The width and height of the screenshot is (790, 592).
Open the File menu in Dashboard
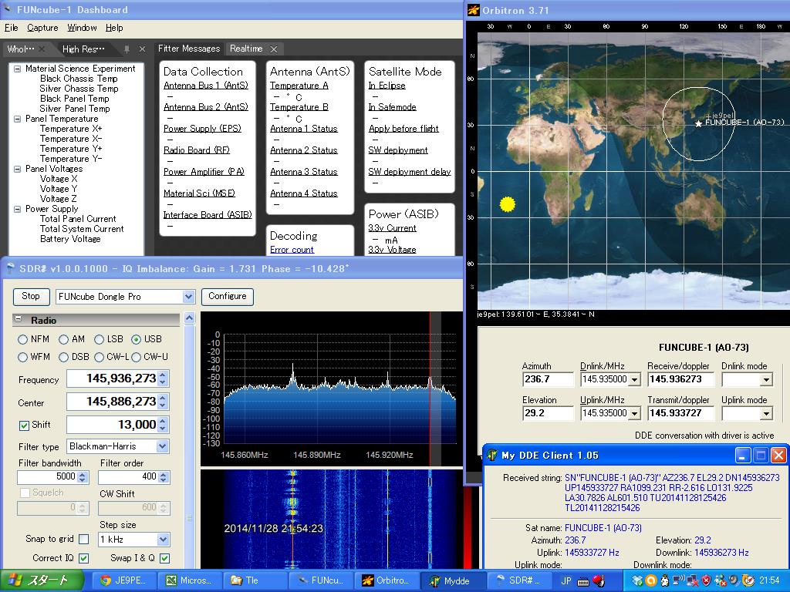(11, 28)
